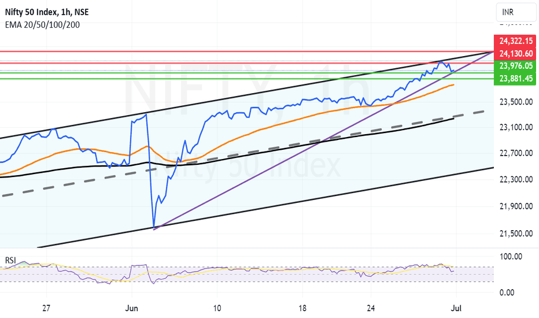Click the 10 date label on time axis
The image size is (539, 318).
point(217,308)
